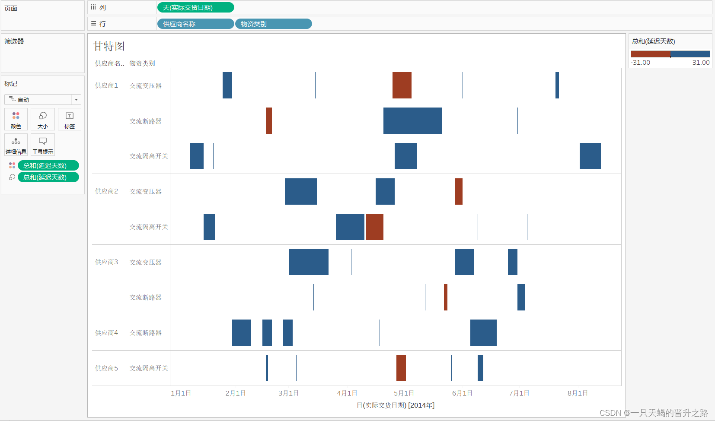Click the 31.00 legend maximum value

pyautogui.click(x=701, y=63)
